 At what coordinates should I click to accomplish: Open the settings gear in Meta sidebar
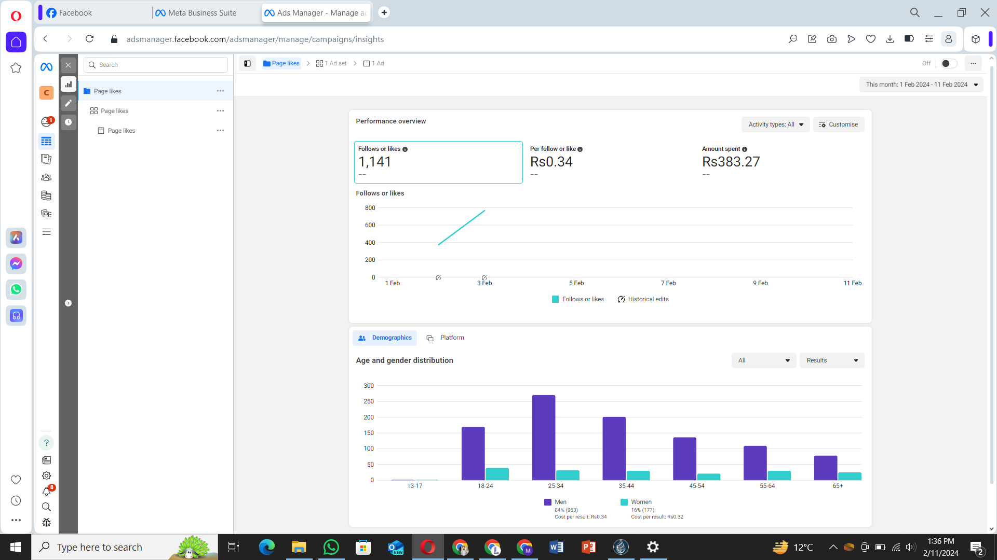(x=46, y=475)
